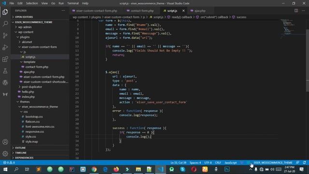This screenshot has height=174, width=309.
Task: Open the Help menu
Action: [85, 3]
